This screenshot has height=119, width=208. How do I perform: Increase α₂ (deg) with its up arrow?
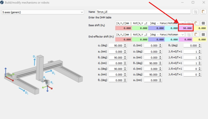(x=125, y=45)
